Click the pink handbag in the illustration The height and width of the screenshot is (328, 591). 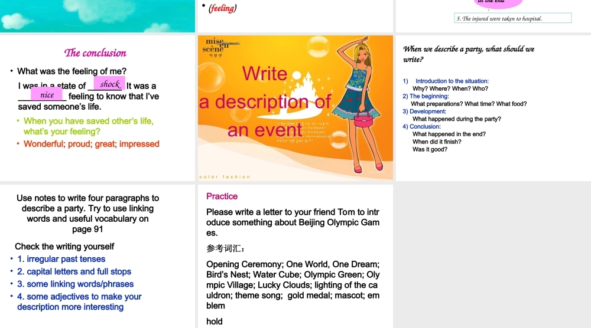[x=363, y=119]
